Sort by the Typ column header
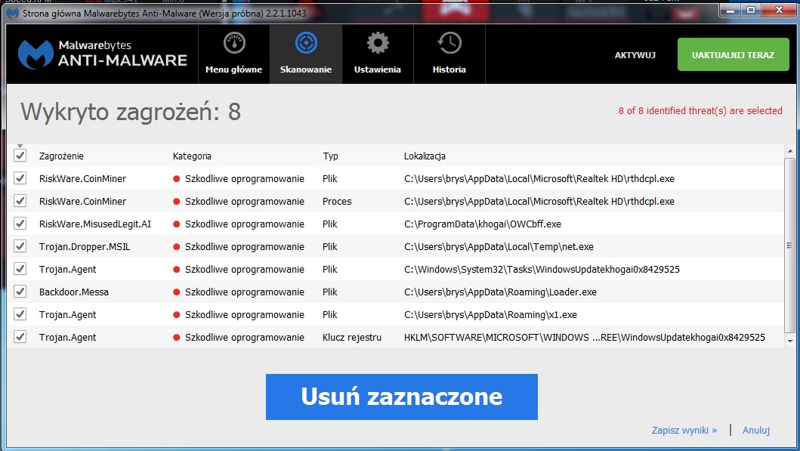The image size is (800, 451). pyautogui.click(x=331, y=156)
